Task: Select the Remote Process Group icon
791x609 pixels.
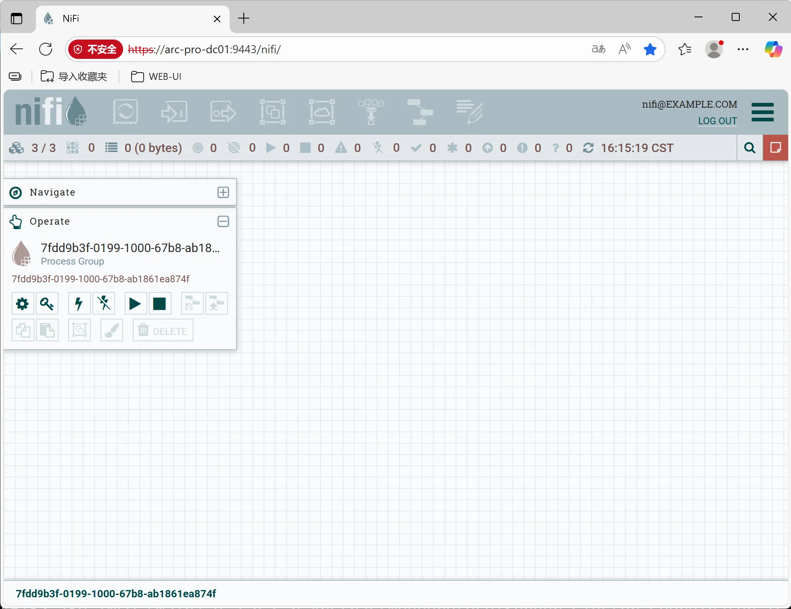Action: pos(322,112)
